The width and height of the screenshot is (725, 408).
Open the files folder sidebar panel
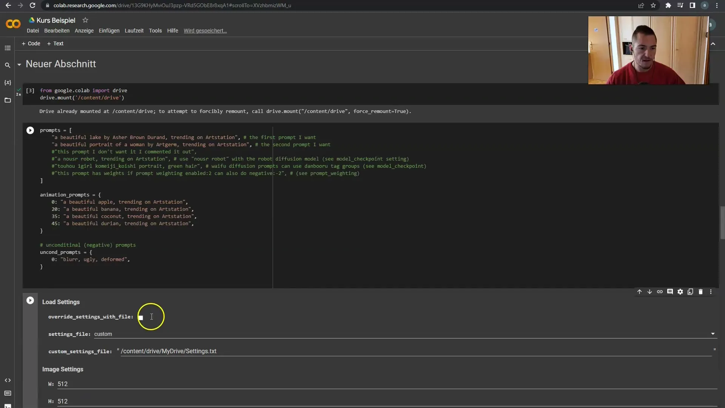point(8,100)
